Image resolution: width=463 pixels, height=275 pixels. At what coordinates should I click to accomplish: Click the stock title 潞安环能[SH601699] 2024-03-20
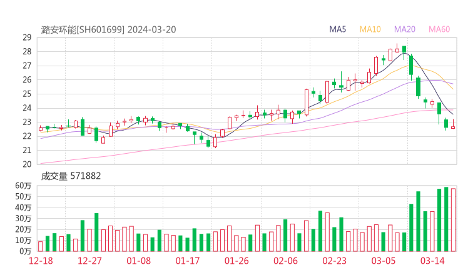pos(108,30)
